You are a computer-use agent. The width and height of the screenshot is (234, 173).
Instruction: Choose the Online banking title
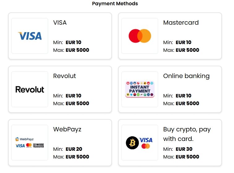pyautogui.click(x=186, y=76)
